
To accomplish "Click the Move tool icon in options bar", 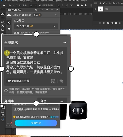I will 10,5.
